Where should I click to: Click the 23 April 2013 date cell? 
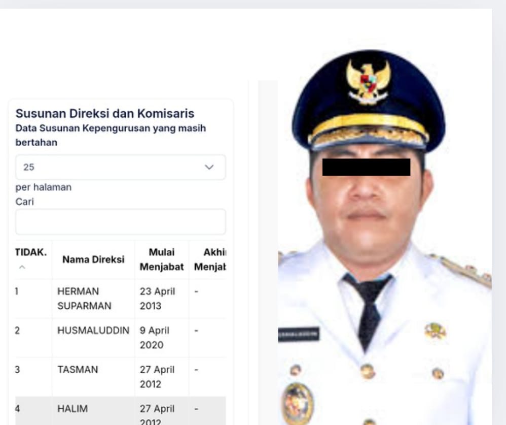point(158,299)
